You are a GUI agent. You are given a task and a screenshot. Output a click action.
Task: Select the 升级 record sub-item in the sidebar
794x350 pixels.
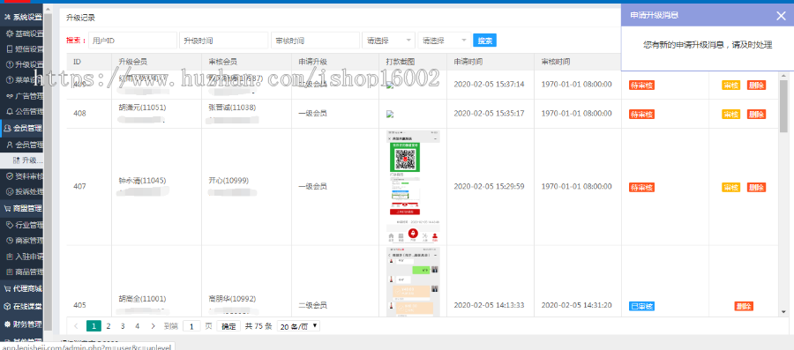[28, 160]
